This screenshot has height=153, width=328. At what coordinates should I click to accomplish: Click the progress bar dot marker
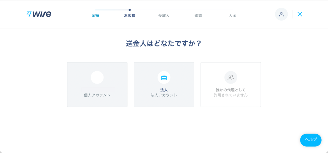click(130, 10)
